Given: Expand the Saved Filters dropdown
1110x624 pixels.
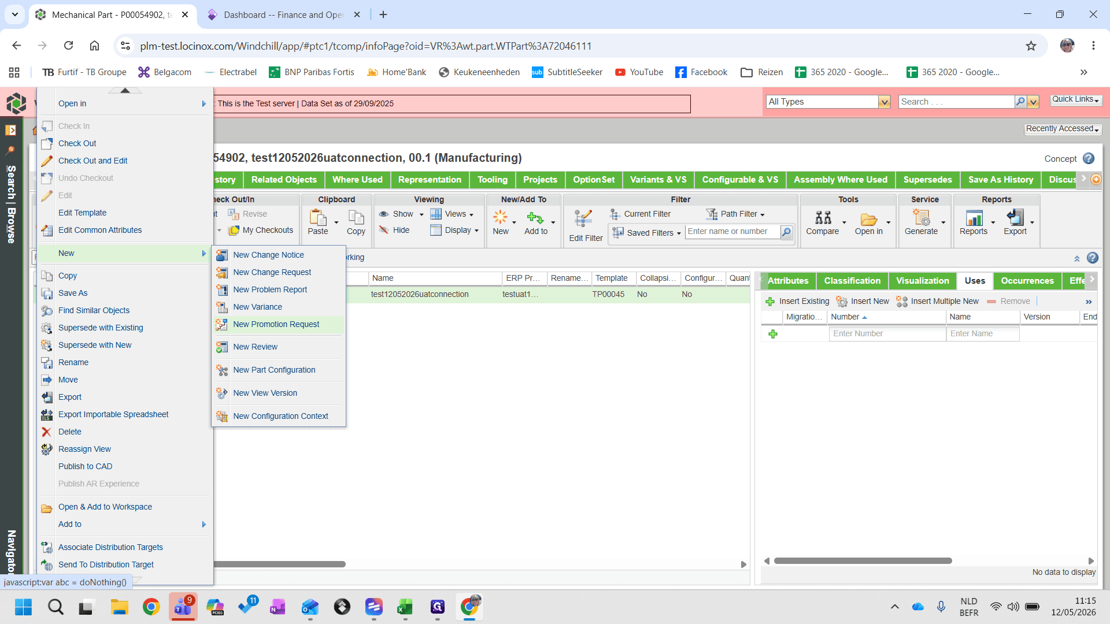Looking at the screenshot, I should click(x=679, y=233).
